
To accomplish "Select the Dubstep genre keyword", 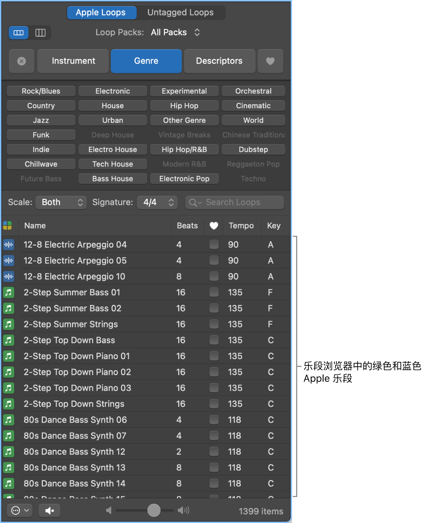I will click(253, 149).
